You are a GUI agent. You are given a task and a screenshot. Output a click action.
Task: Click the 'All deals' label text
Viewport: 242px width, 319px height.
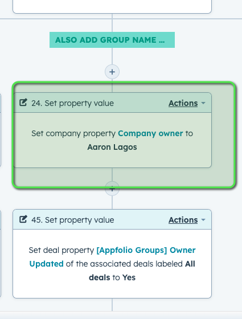142,271
